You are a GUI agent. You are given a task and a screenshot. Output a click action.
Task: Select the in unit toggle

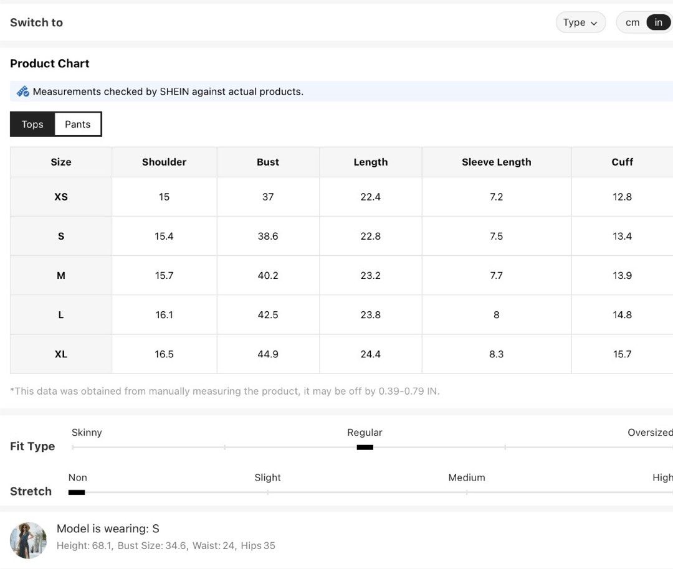click(x=658, y=22)
